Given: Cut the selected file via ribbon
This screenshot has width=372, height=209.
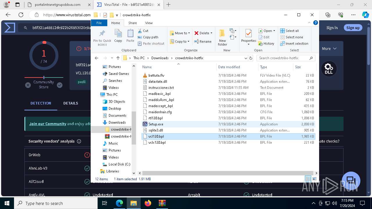Looking at the screenshot, I should pyautogui.click(x=143, y=30).
